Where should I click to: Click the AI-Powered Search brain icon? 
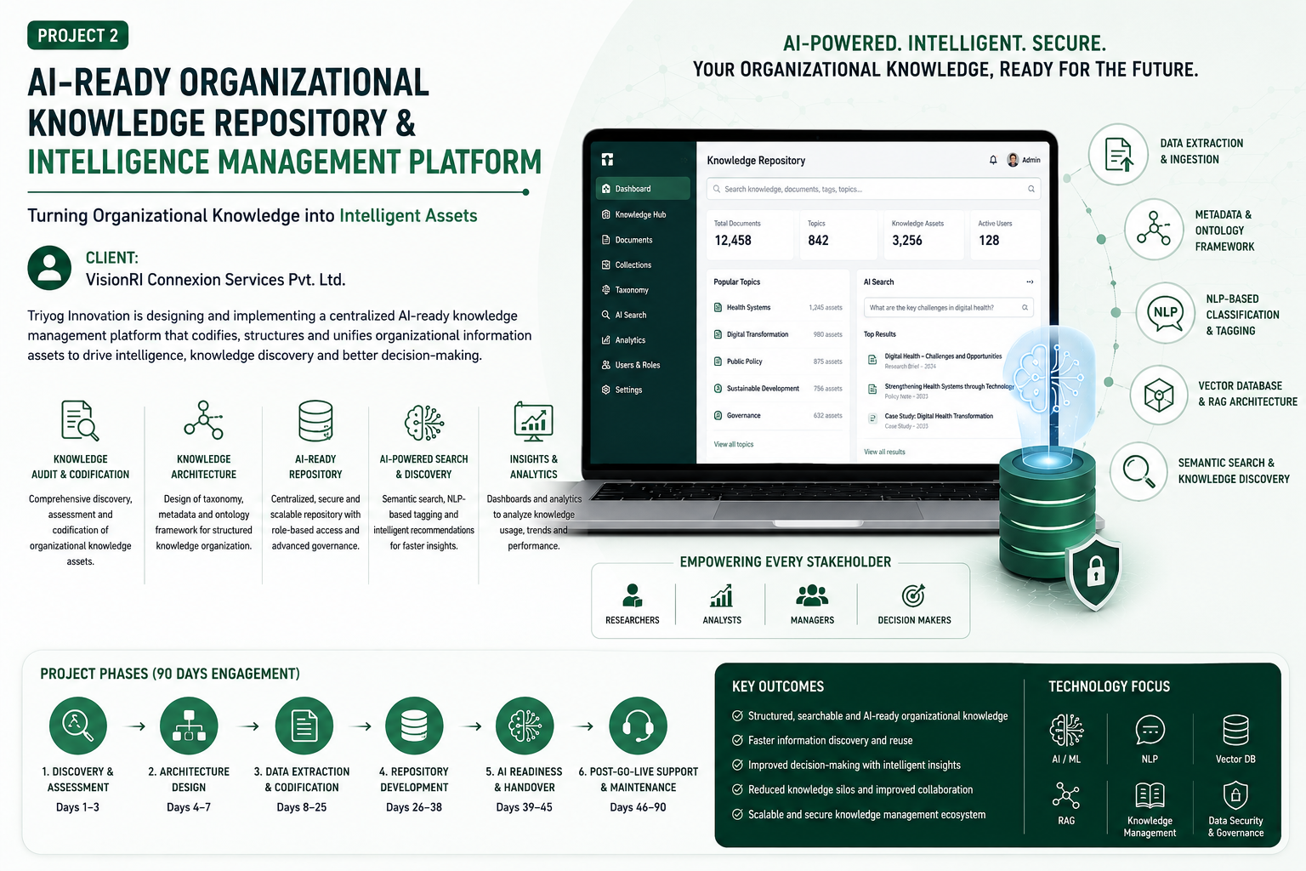(424, 422)
